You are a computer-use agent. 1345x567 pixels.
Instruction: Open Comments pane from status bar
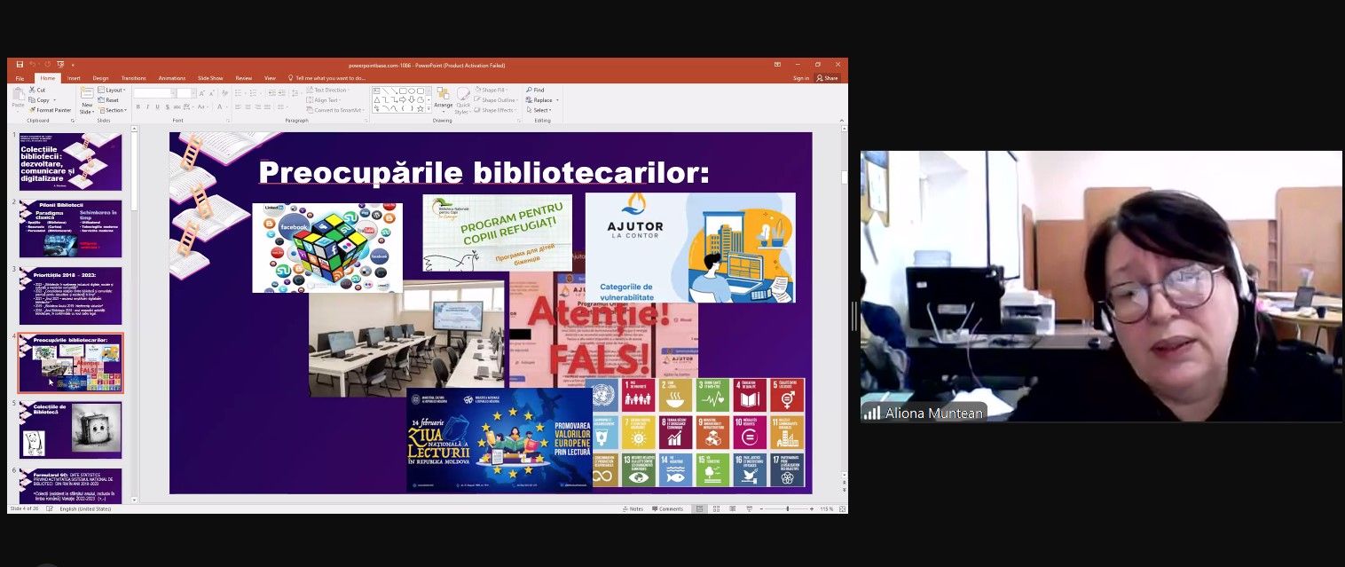pos(668,508)
